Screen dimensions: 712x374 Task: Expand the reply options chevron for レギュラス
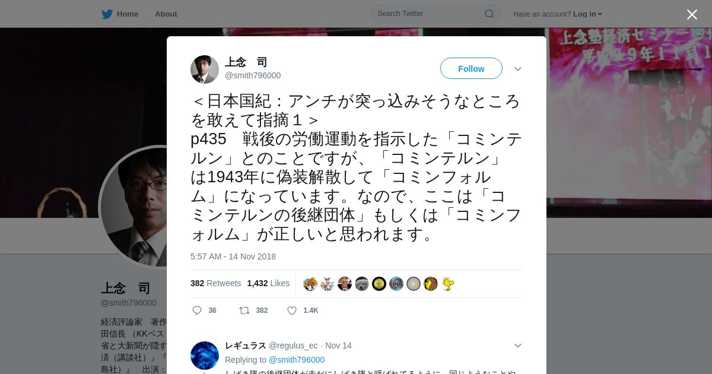(x=518, y=346)
